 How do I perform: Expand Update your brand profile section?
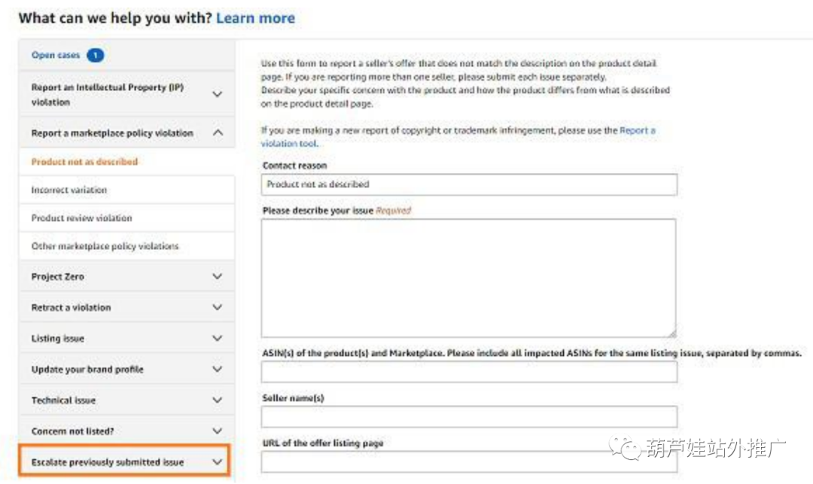pyautogui.click(x=218, y=369)
